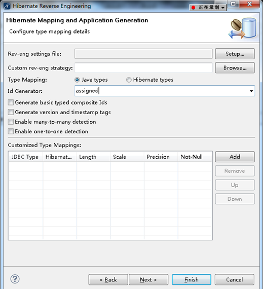
Task: Select the Java types radio button
Action: pos(77,80)
